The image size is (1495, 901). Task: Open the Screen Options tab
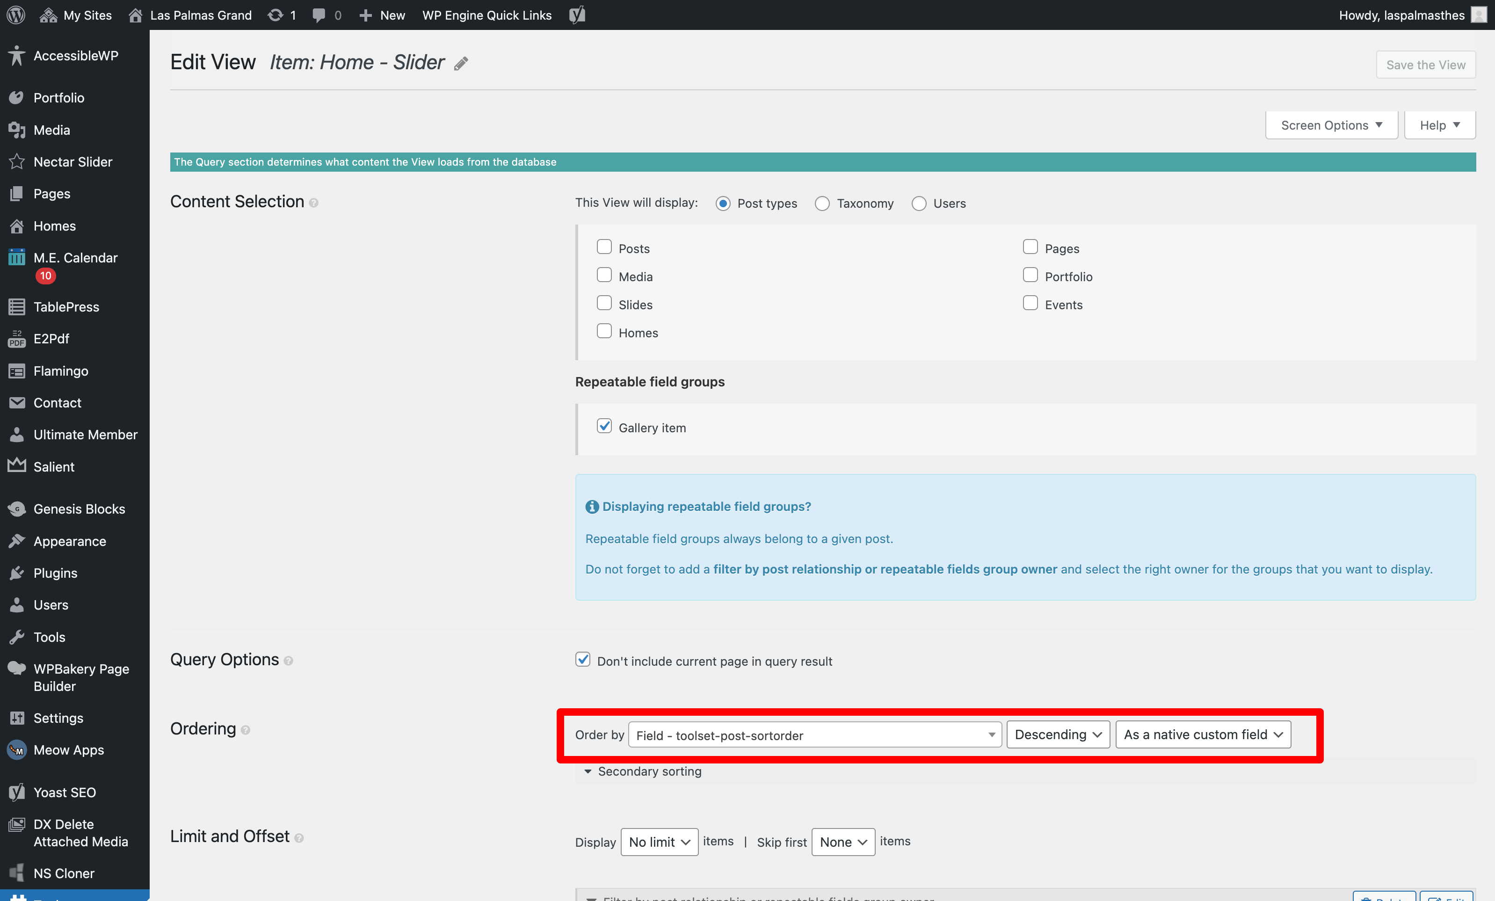1331,125
